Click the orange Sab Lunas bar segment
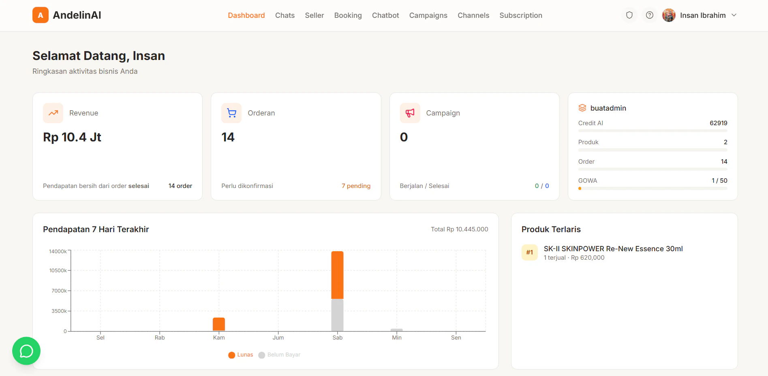768x376 pixels. (x=337, y=275)
